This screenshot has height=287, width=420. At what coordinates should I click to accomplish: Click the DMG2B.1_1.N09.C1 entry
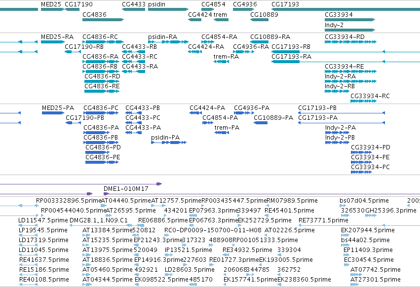click(x=99, y=220)
